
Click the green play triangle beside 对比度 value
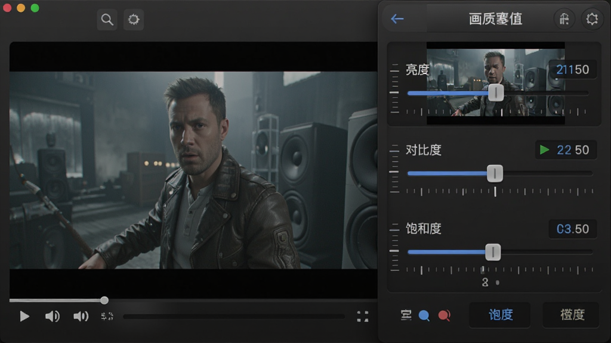[544, 149]
